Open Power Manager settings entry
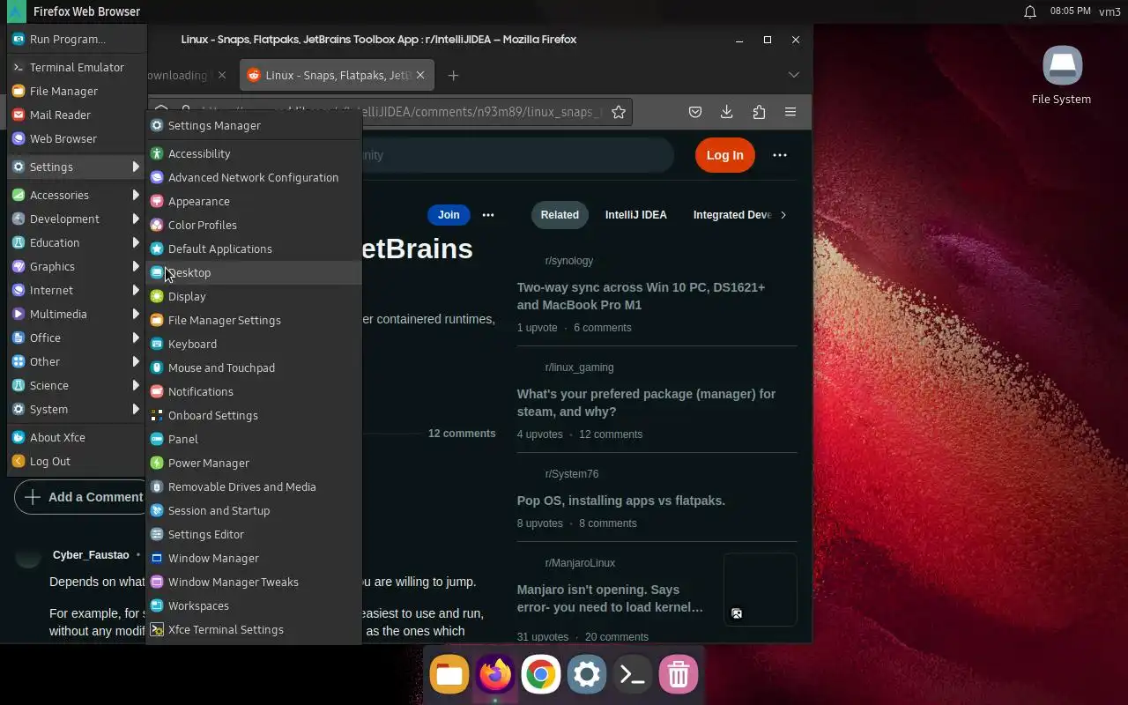 point(254,463)
